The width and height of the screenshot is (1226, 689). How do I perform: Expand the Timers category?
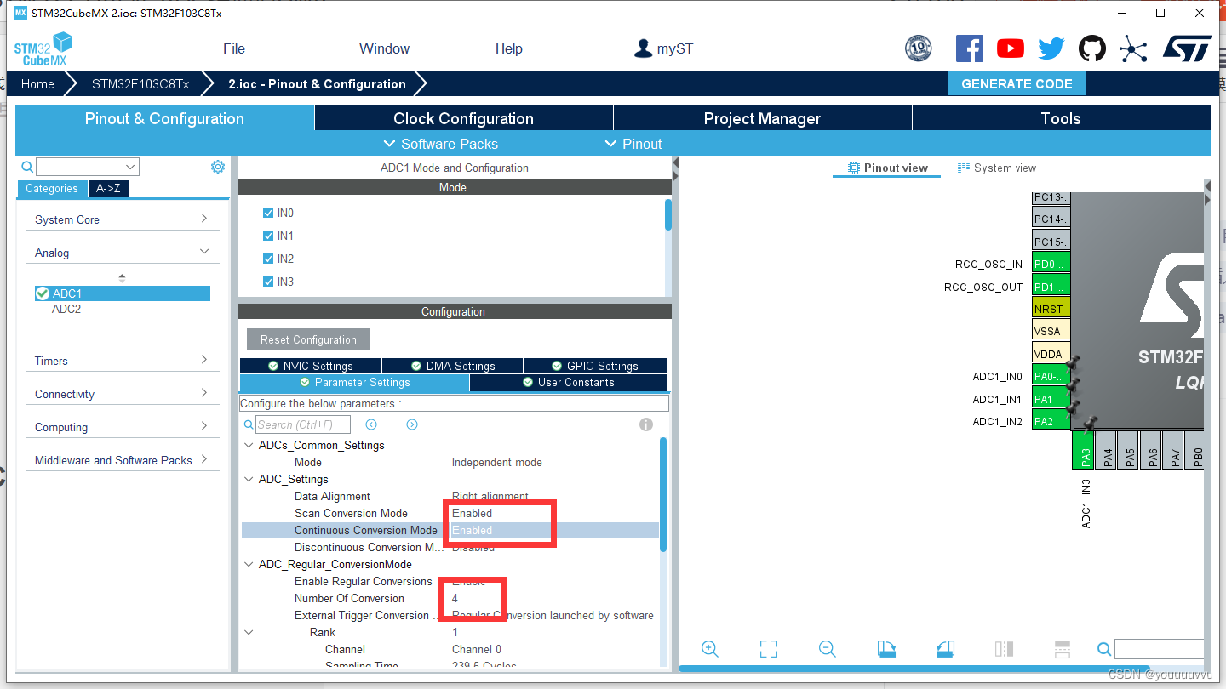point(204,361)
